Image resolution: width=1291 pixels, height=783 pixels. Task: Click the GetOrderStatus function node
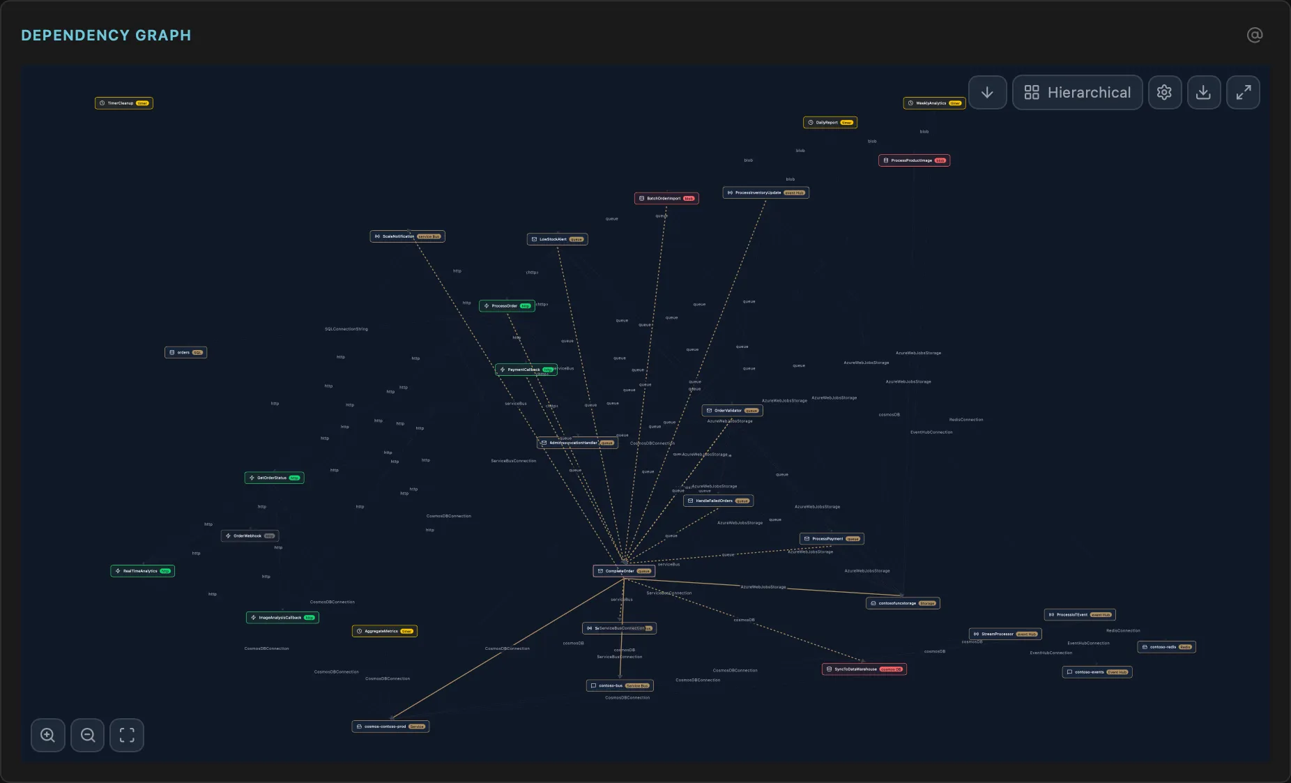coord(274,478)
